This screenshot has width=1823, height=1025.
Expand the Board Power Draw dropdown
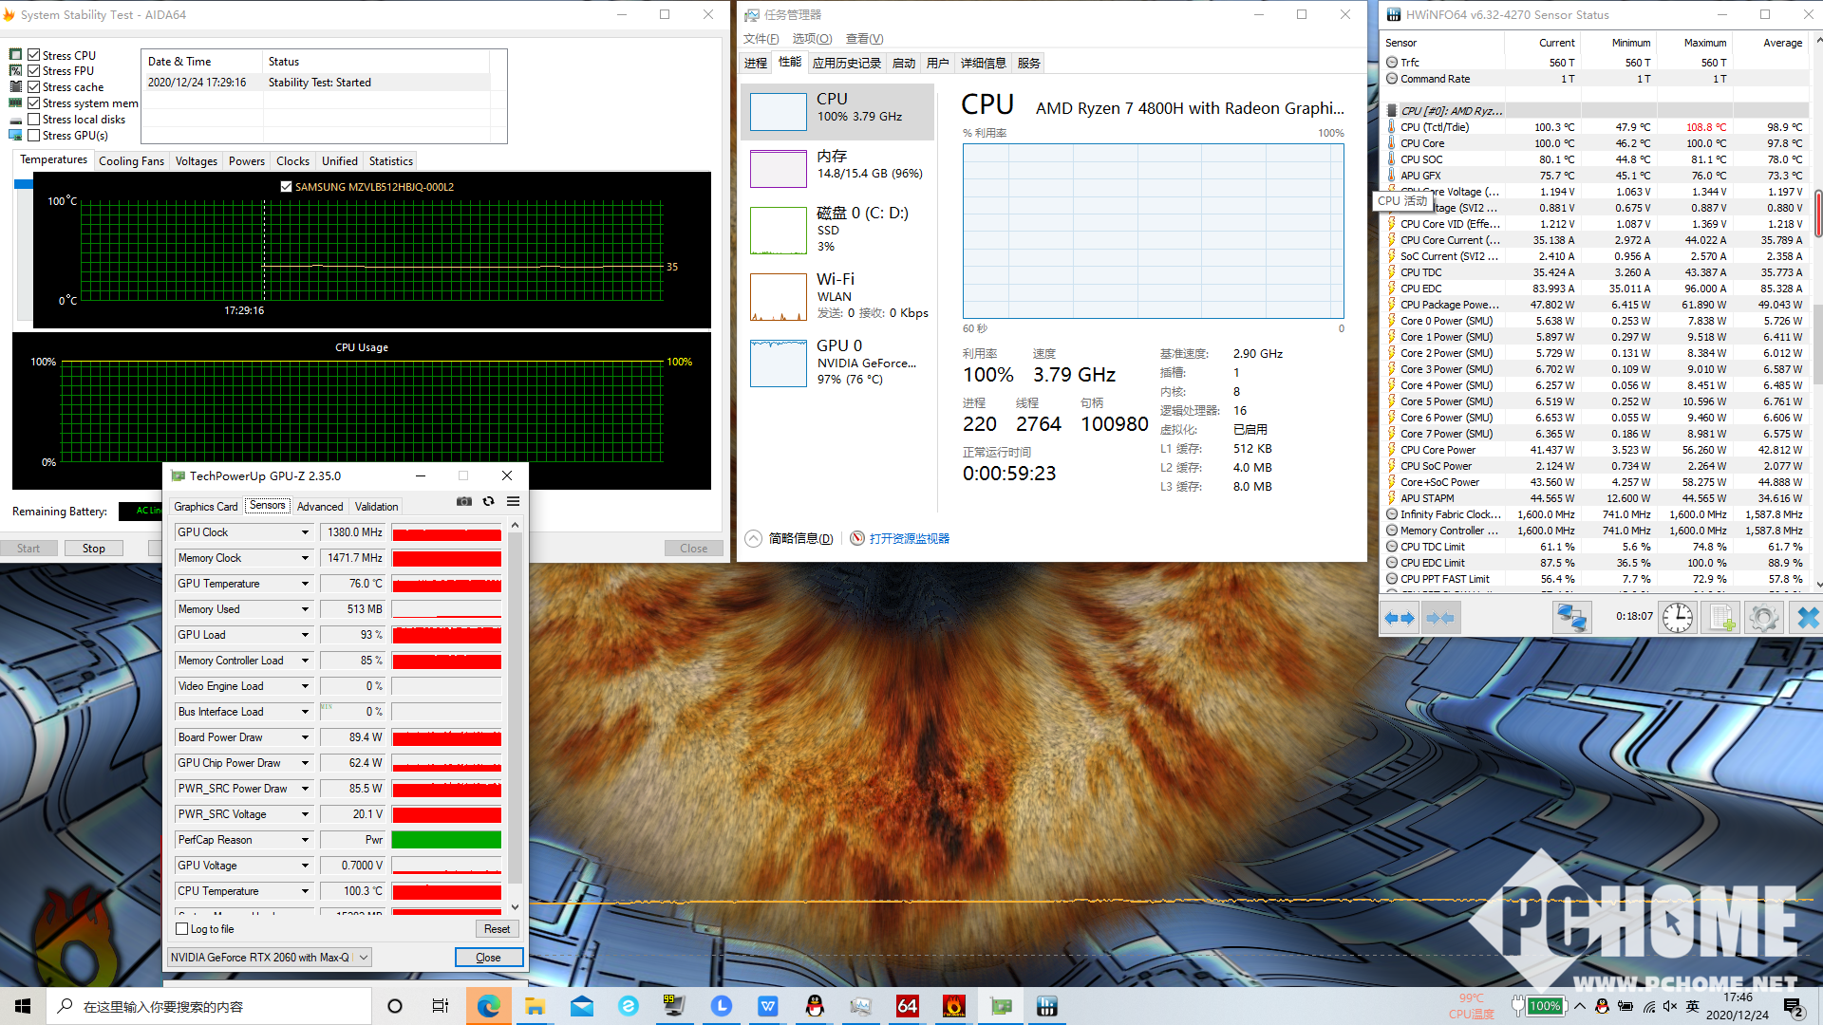coord(305,737)
